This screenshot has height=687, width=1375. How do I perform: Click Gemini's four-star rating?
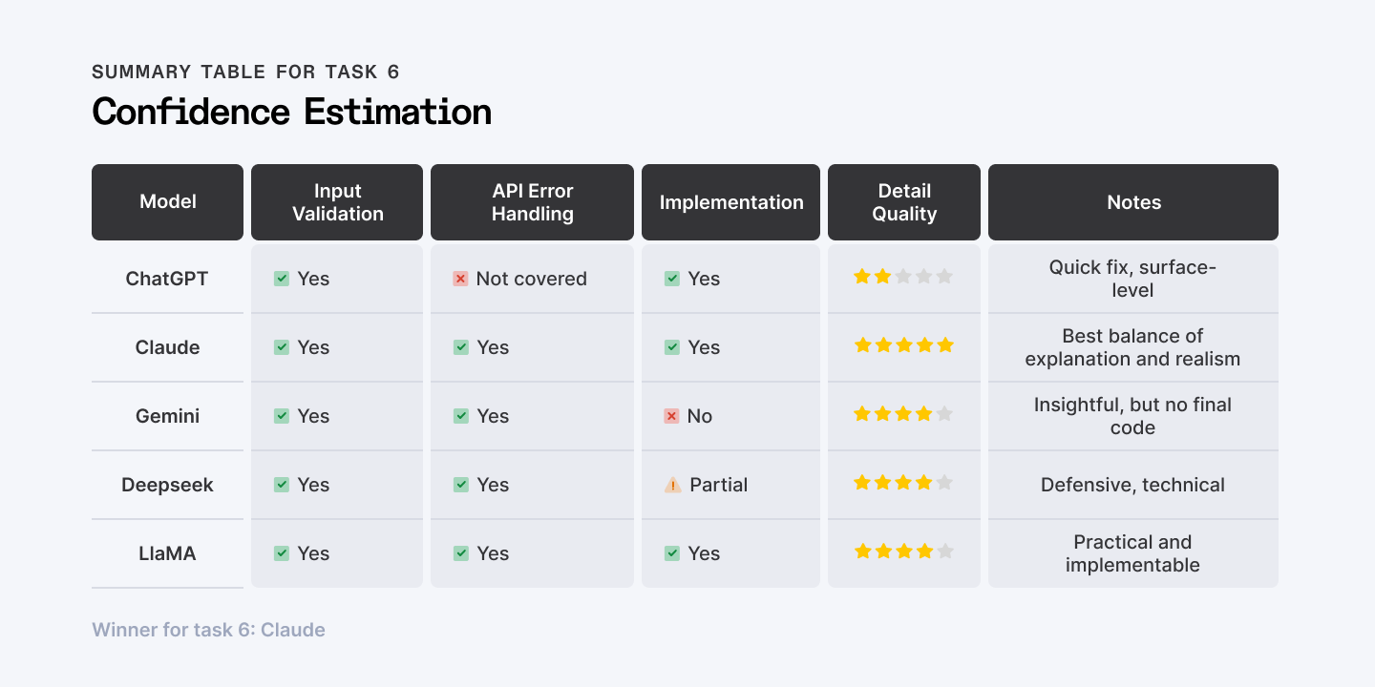[x=903, y=414]
